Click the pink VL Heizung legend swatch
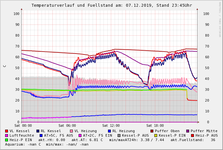Viewport: 223px width, 150px height. (71, 131)
